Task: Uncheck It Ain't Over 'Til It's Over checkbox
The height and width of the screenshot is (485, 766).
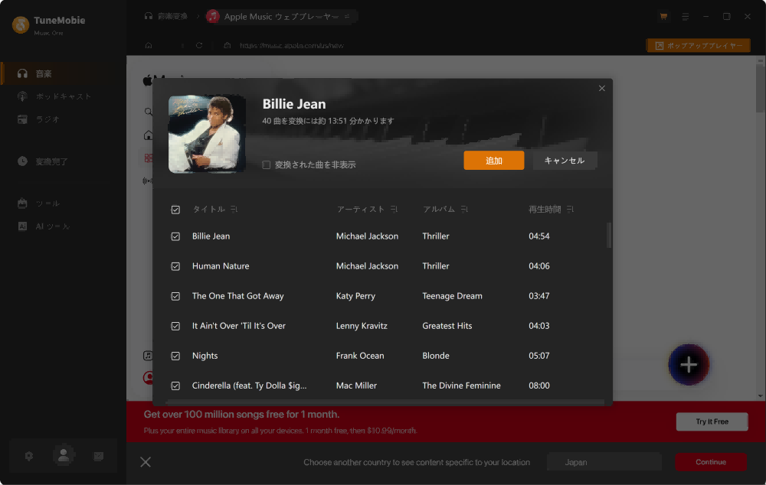Action: [x=175, y=327]
